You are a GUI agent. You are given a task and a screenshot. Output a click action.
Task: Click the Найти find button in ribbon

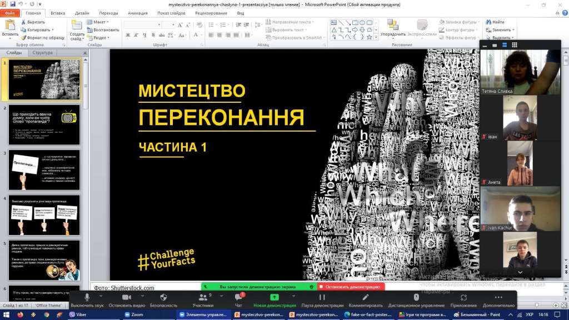[x=495, y=22]
